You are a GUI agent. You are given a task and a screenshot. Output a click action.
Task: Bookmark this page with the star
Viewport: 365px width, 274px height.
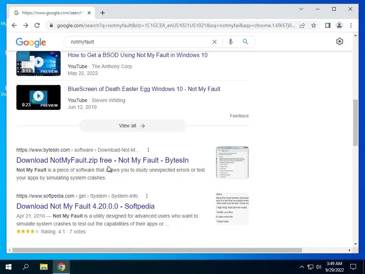(x=314, y=25)
